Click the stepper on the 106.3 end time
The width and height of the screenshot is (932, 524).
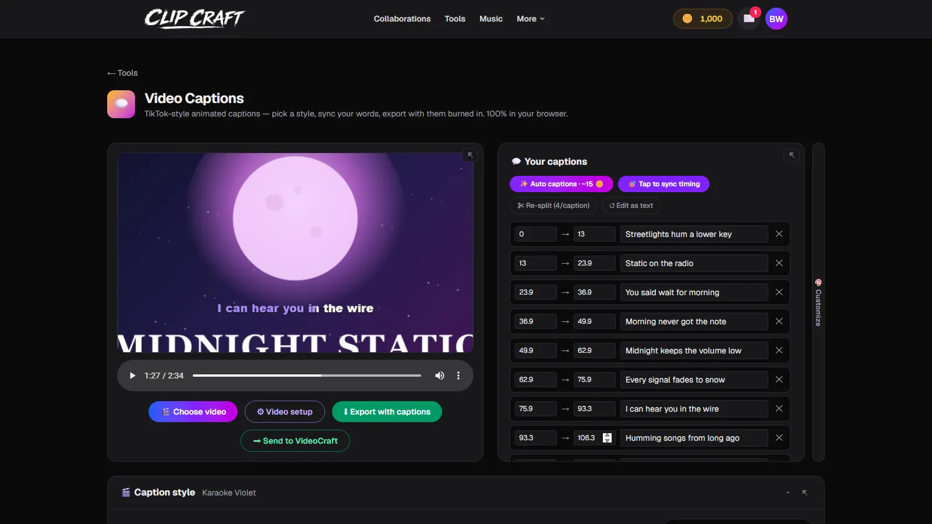[x=607, y=438]
